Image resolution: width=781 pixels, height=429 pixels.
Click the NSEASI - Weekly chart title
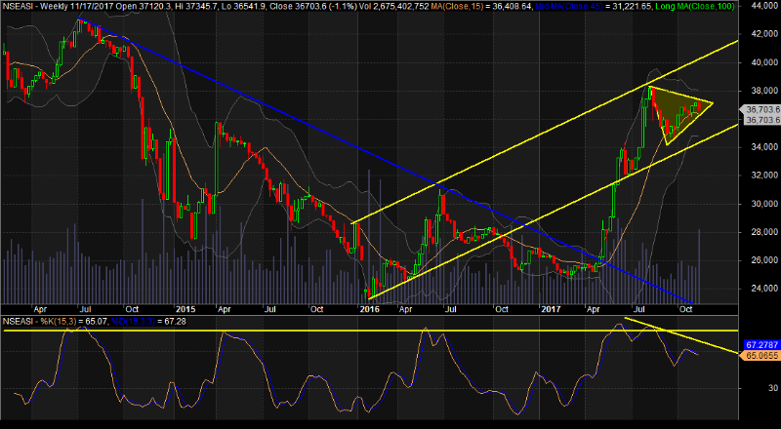click(33, 7)
